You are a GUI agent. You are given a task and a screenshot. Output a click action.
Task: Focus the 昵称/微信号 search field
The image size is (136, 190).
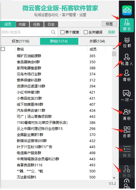[25, 32]
